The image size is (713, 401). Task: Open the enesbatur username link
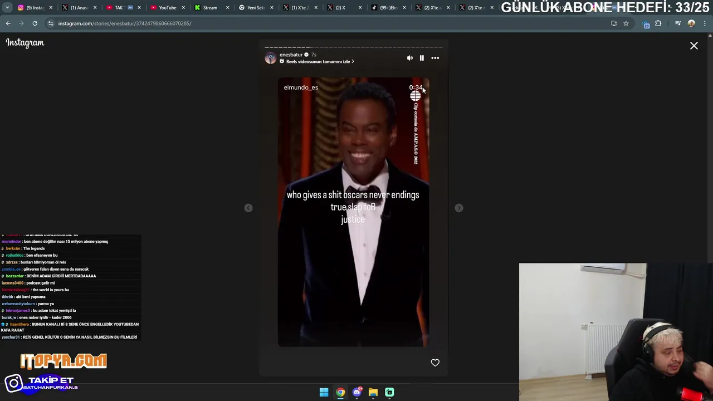click(291, 55)
